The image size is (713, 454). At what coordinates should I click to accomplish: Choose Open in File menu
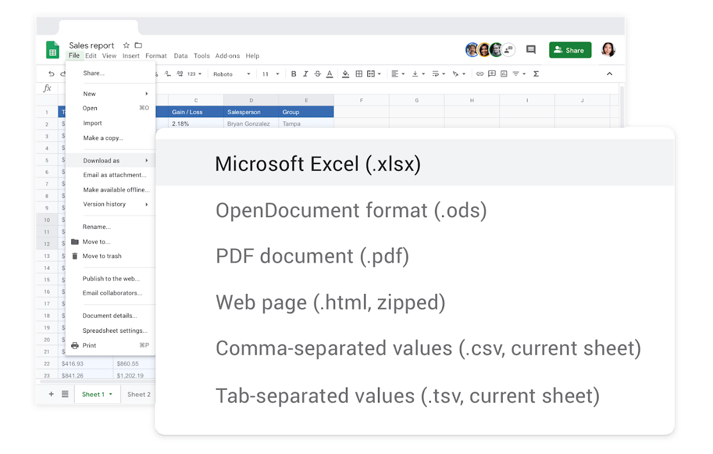pyautogui.click(x=111, y=108)
